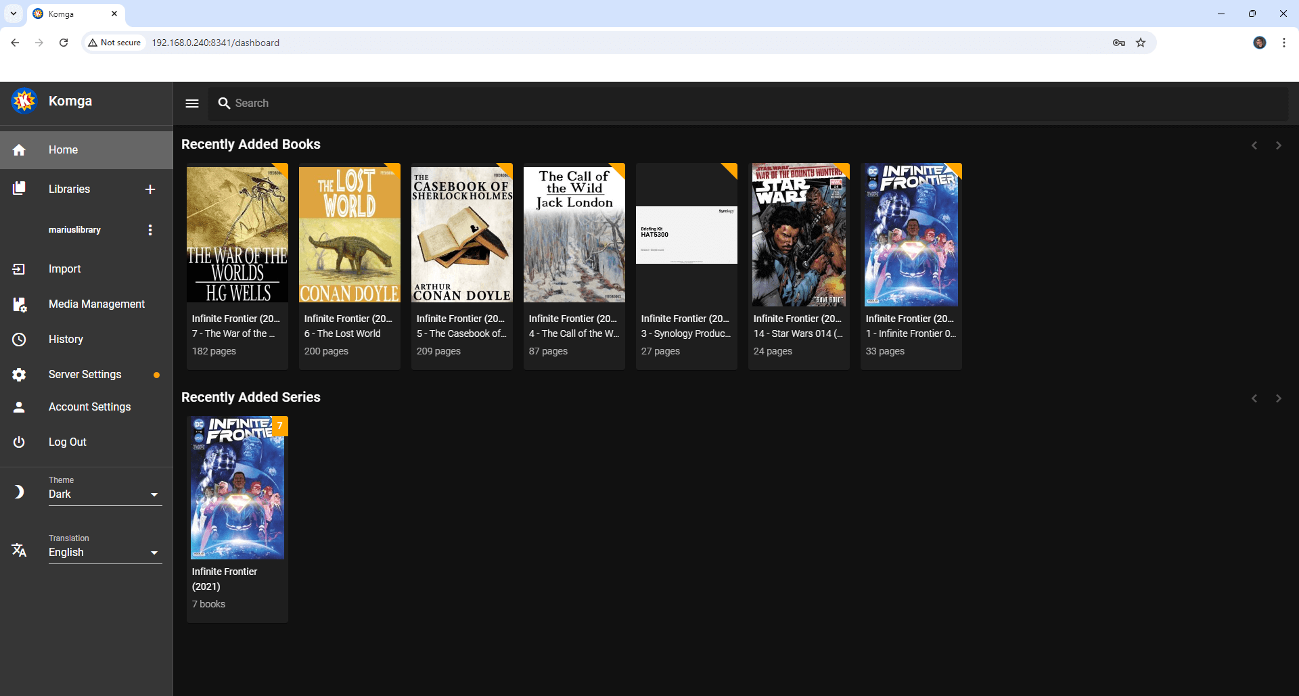Click the Komga logo icon in sidebar

(x=24, y=101)
